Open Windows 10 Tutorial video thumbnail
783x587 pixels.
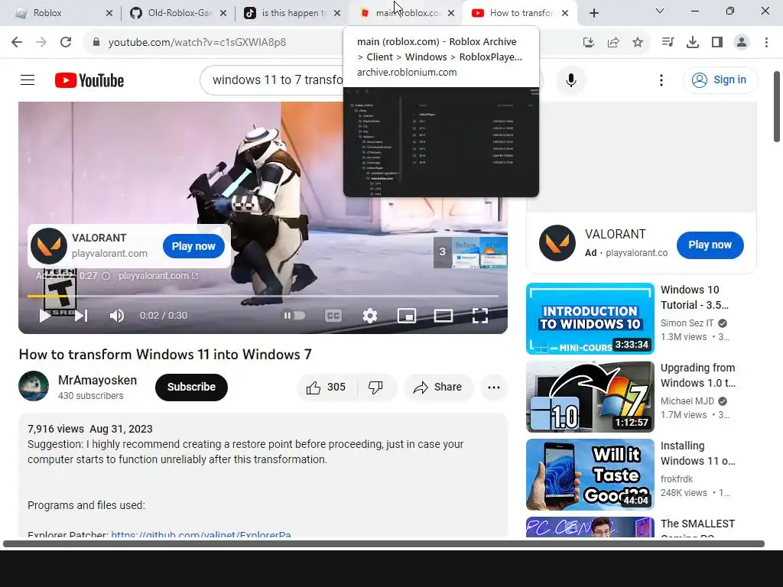[x=590, y=319]
